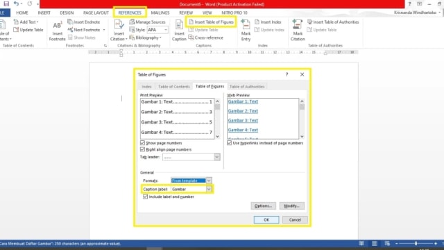
Task: Click zoom out minus button in status bar
Action: tap(396, 244)
